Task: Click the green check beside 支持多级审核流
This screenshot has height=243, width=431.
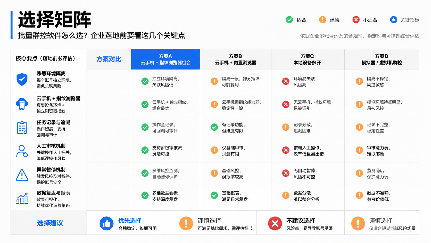Action: 145,150
